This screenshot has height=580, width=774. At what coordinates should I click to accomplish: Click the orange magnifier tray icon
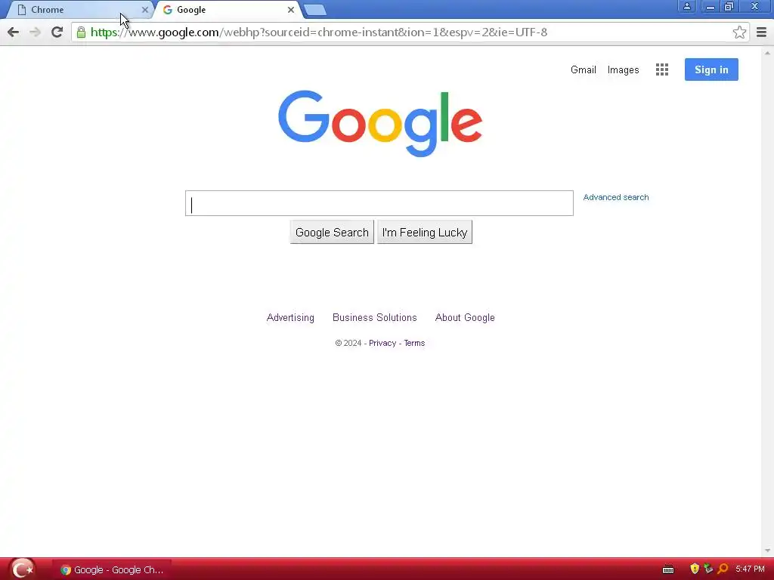[723, 569]
